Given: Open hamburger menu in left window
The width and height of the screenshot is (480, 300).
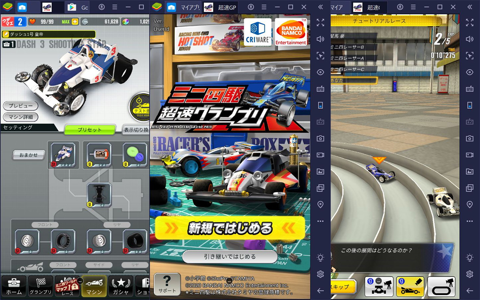Looking at the screenshot, I should click(x=115, y=7).
